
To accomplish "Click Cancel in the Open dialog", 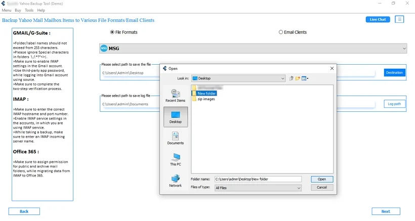I will [x=322, y=188].
